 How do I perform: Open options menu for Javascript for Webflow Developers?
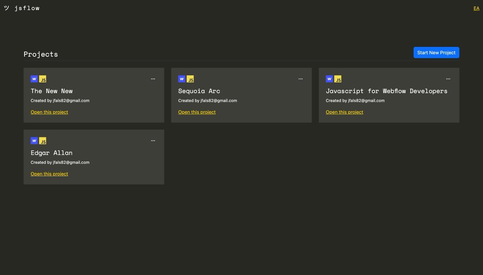[x=448, y=79]
